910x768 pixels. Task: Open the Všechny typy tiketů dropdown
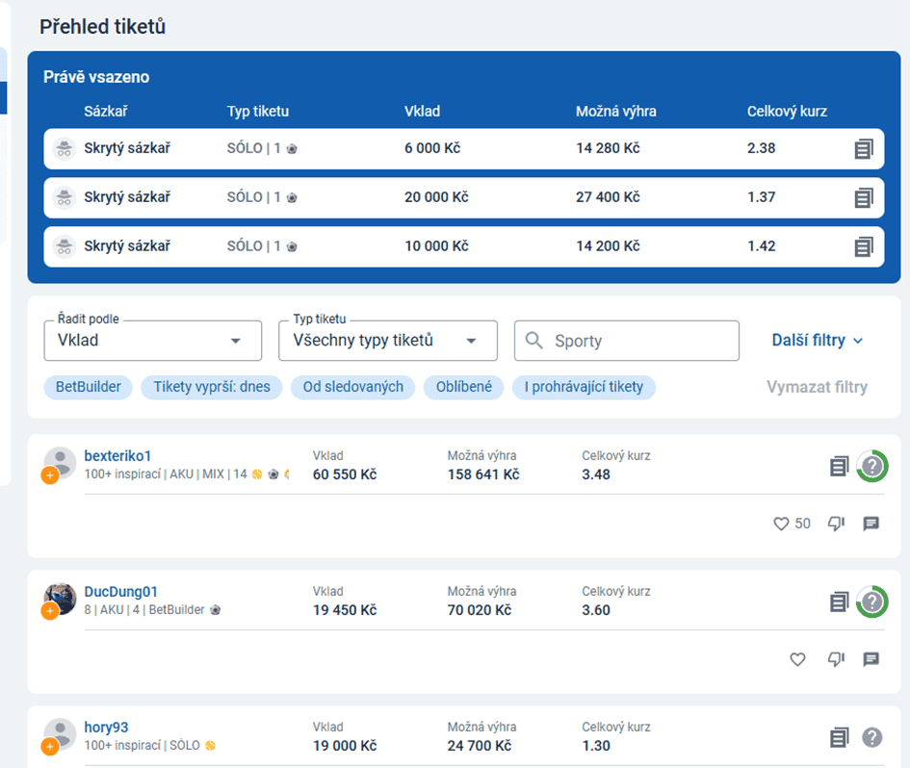(388, 341)
